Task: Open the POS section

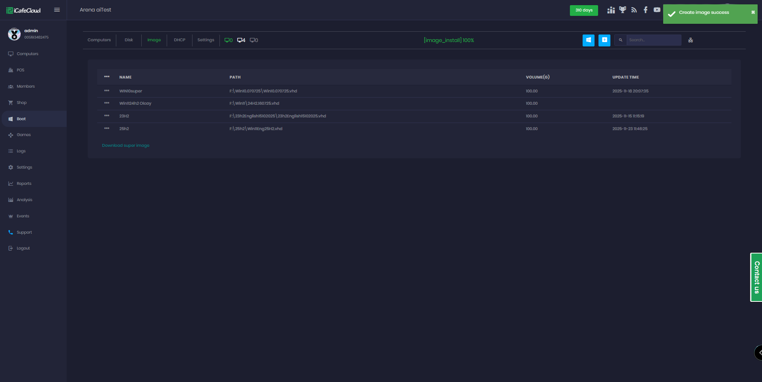Action: click(20, 70)
